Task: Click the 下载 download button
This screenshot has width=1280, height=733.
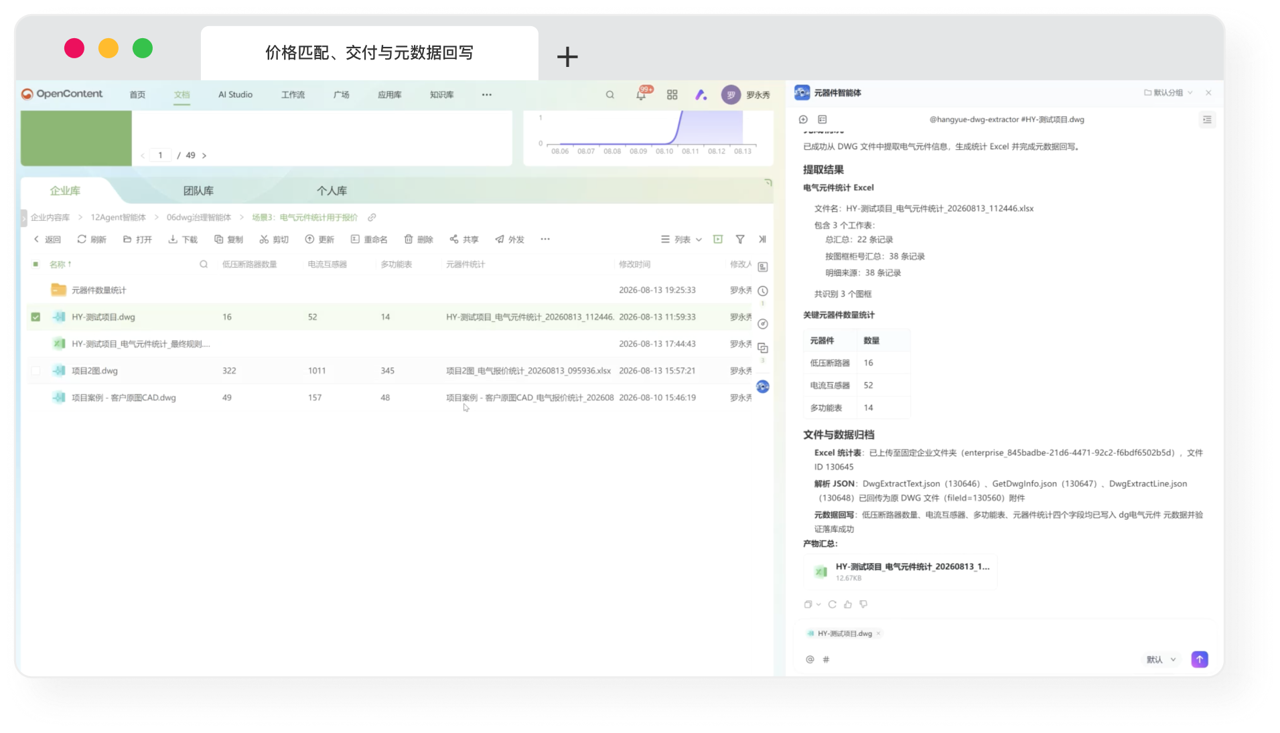Action: (x=183, y=240)
